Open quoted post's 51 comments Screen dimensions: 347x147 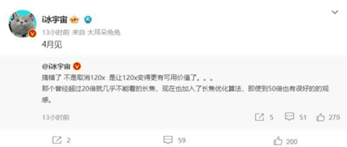(x=295, y=117)
